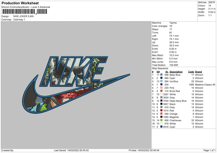
Task: Click the Last Saved timestamp '14/03/2022 00:45:42'
Action: point(78,150)
